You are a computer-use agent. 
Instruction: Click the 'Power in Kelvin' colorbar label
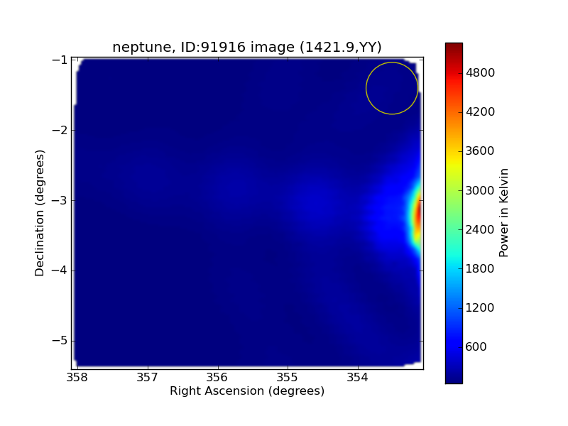[x=503, y=213]
